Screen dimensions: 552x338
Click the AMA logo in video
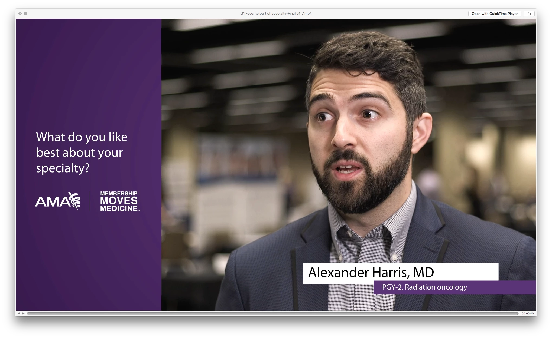(x=52, y=201)
